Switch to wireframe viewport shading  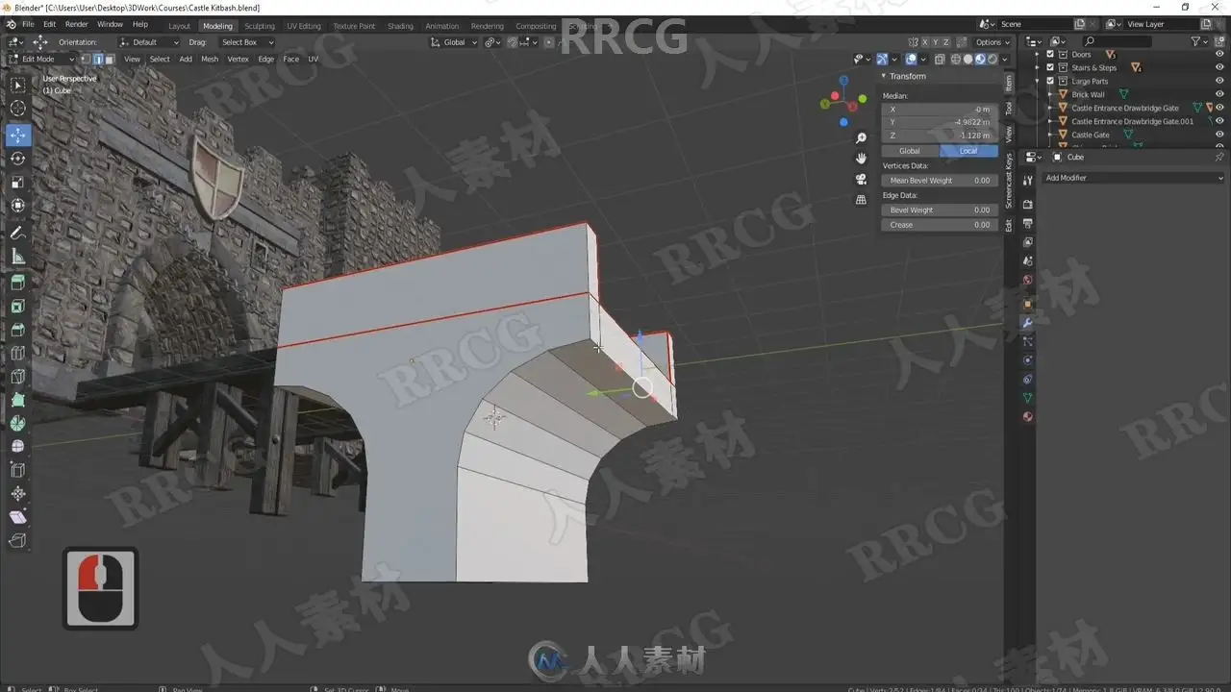(956, 59)
